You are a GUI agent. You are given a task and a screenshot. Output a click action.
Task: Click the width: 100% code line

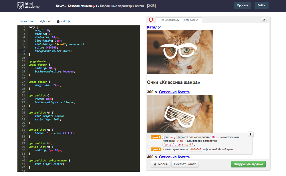click(x=44, y=99)
